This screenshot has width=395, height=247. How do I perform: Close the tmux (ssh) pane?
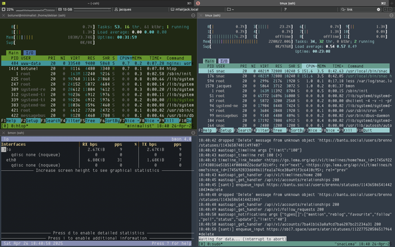point(201,16)
